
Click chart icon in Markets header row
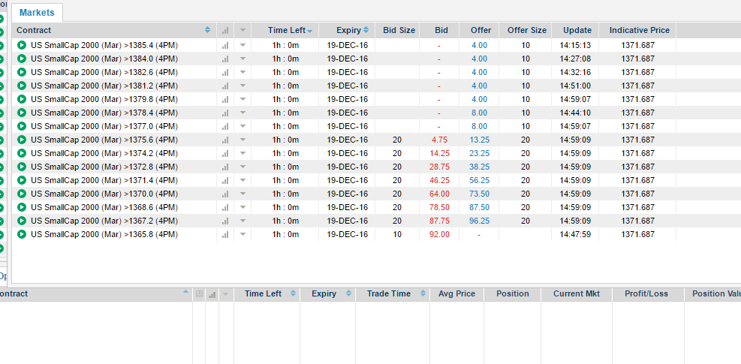click(x=225, y=30)
